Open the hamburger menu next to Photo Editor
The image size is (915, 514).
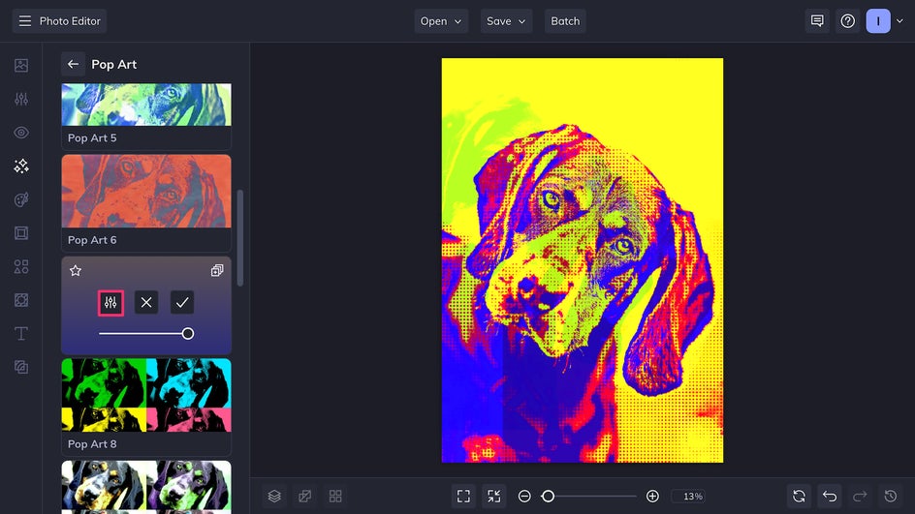[x=24, y=21]
